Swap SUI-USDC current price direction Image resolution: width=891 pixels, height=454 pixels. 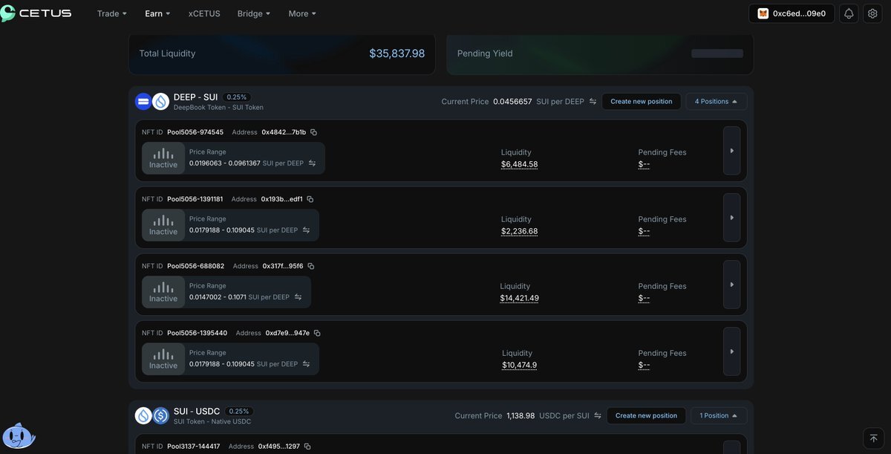point(598,416)
